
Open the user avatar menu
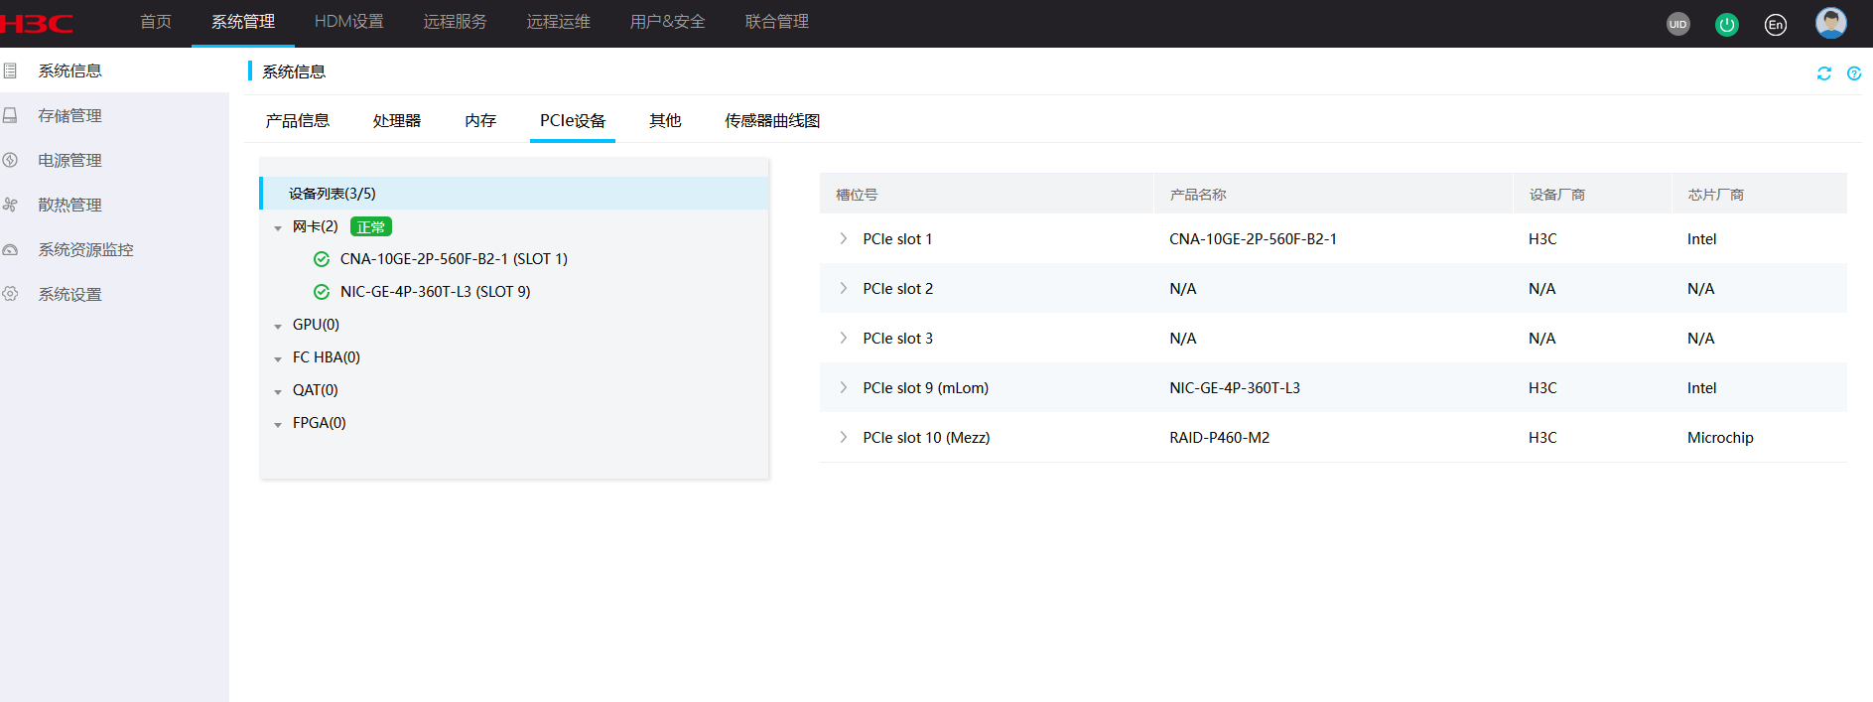(x=1831, y=23)
